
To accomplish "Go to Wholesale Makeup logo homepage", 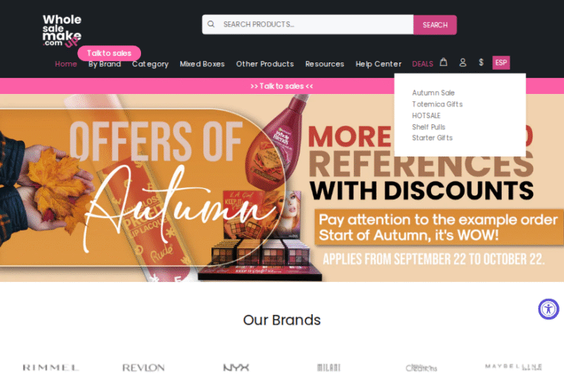I will [62, 31].
